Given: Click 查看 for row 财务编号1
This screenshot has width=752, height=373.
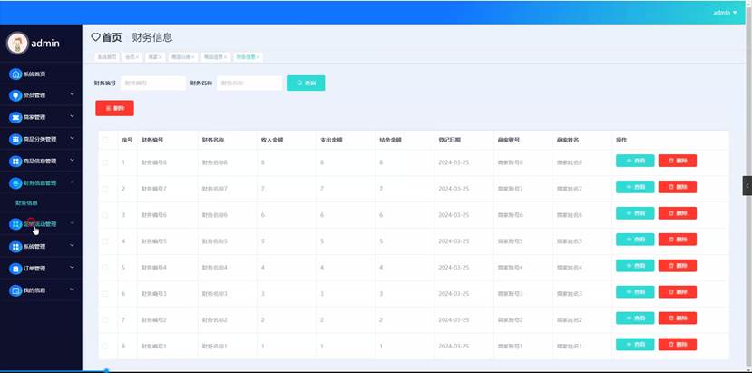Looking at the screenshot, I should [x=635, y=344].
